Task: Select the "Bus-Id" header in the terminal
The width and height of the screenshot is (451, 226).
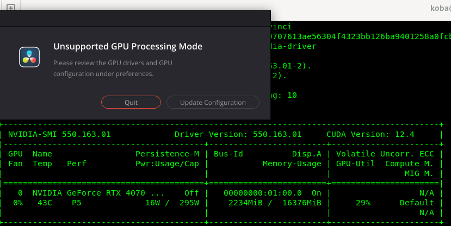Action: click(x=228, y=154)
